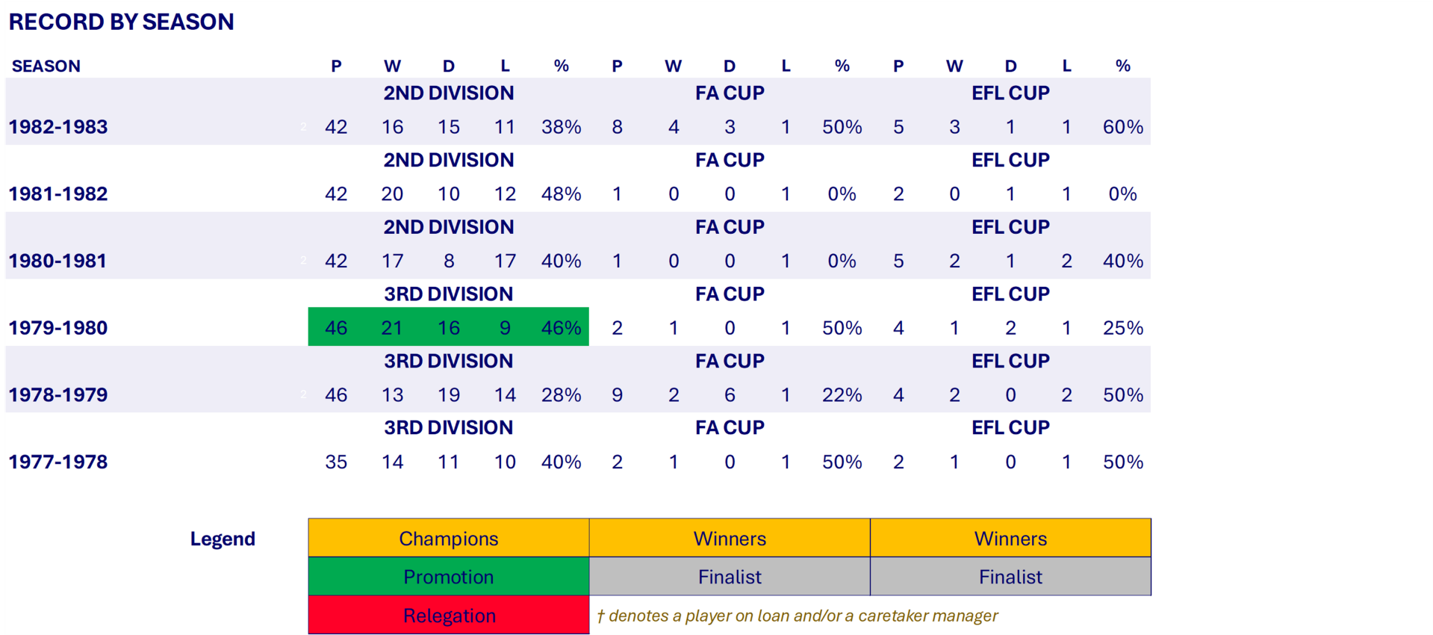Select the 38% league percentage for 1982-1983
The image size is (1433, 635).
(561, 127)
